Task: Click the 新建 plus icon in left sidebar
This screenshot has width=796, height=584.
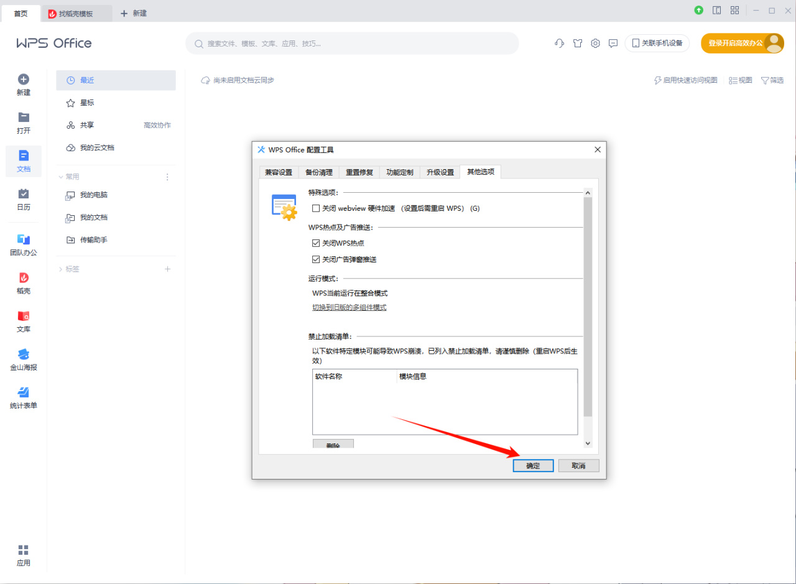Action: 24,80
